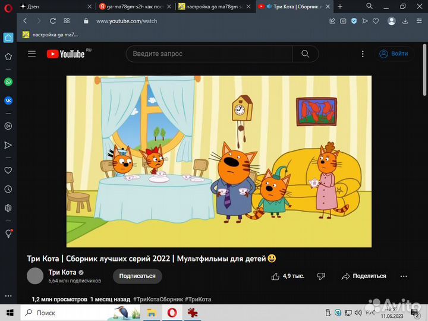Open File Explorer from the taskbar

click(152, 313)
